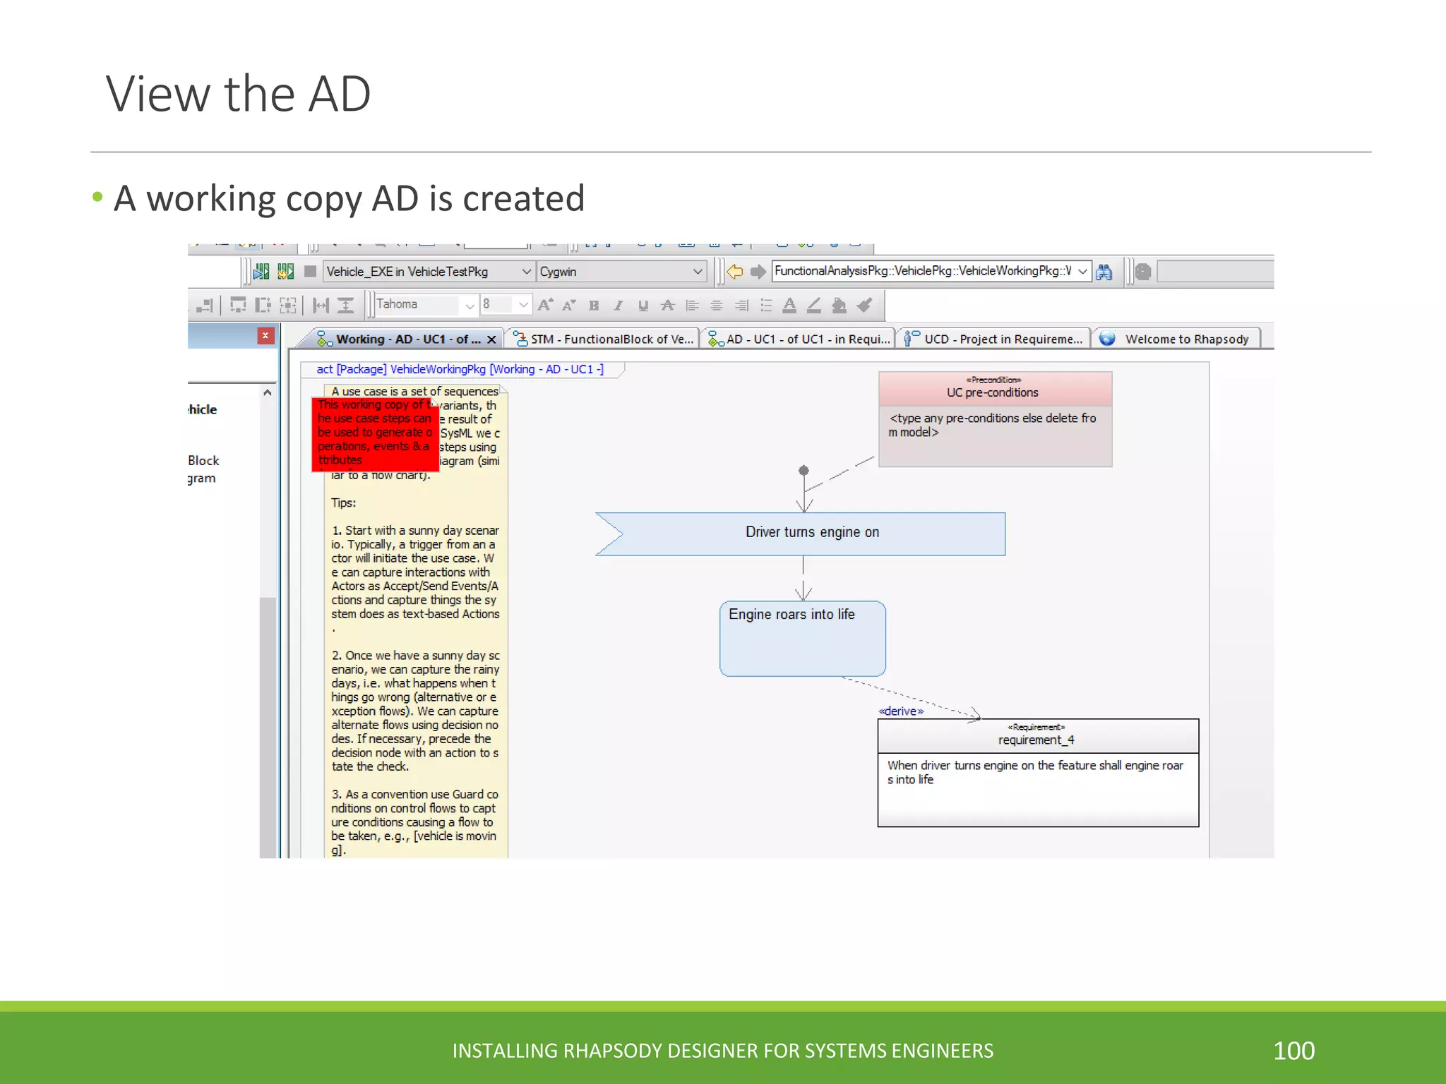Click the empty search input field
This screenshot has height=1084, width=1446.
1216,272
